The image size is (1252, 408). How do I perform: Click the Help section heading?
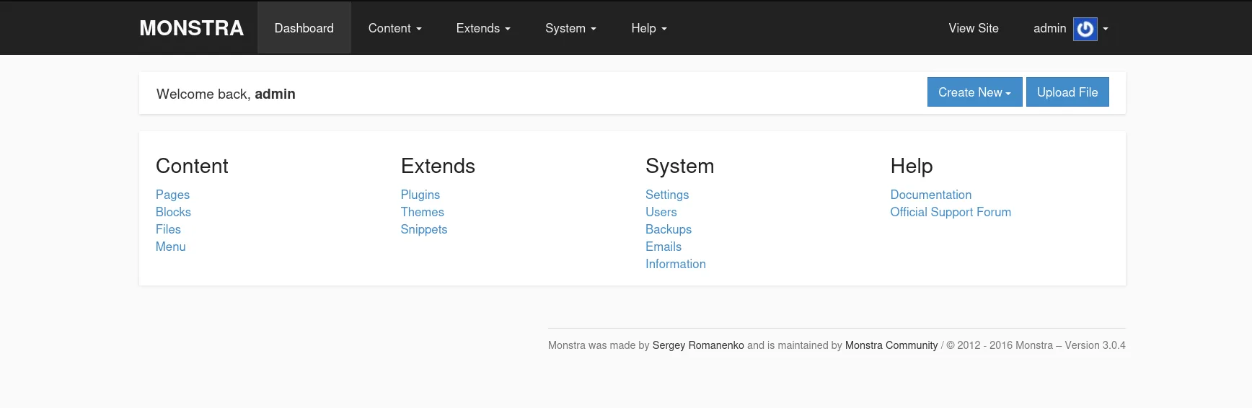912,166
